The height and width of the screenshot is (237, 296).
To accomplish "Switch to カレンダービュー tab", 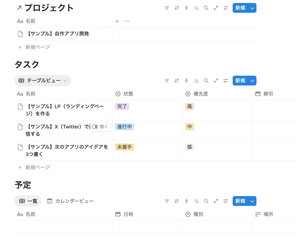I will [70, 201].
